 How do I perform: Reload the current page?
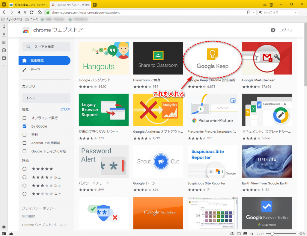31,12
